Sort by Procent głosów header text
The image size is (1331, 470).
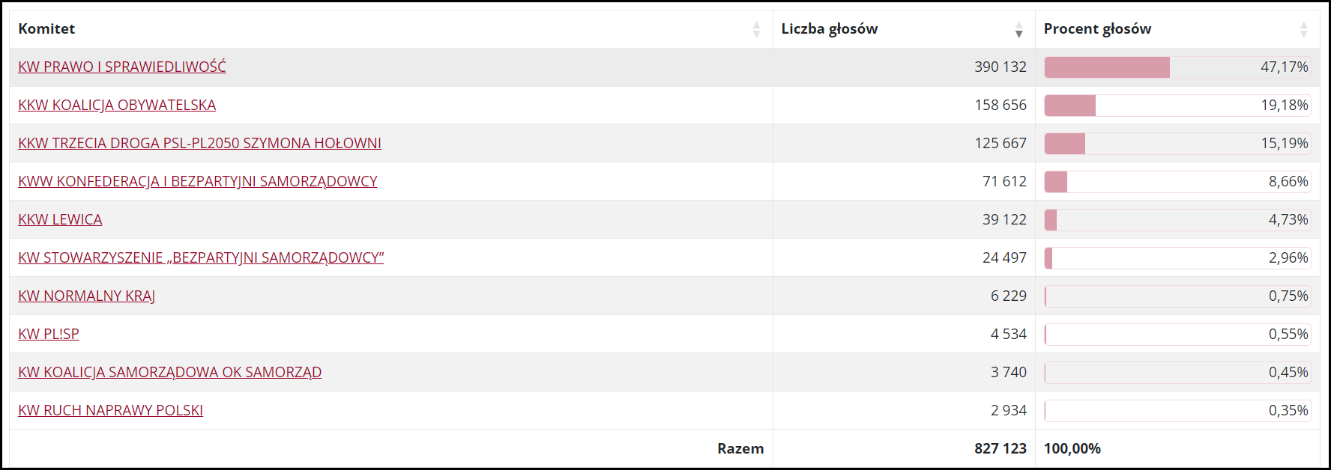click(x=1097, y=29)
